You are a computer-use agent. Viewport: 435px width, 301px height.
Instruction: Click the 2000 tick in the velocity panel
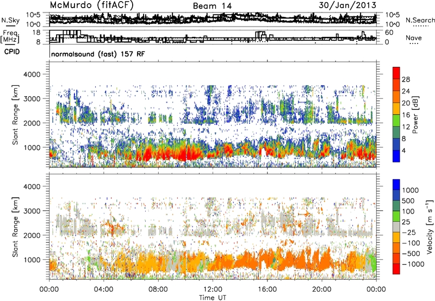pos(33,235)
